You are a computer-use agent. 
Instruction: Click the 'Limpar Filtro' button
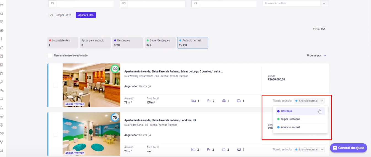click(61, 15)
